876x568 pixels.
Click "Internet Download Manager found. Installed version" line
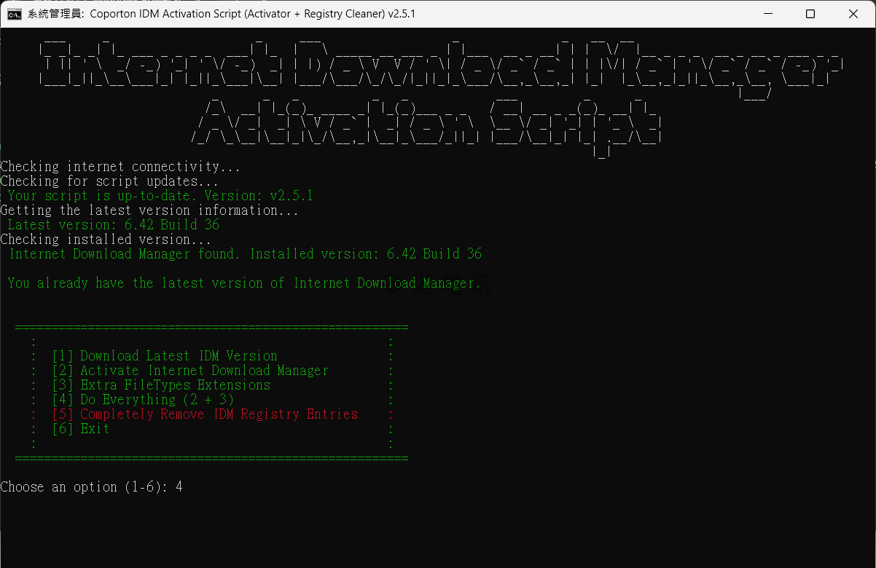[x=246, y=254]
